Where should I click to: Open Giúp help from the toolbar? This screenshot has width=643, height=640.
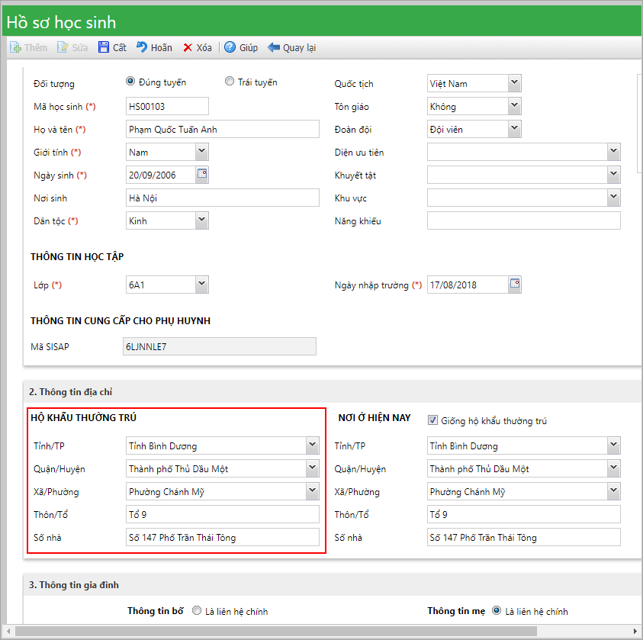(230, 47)
